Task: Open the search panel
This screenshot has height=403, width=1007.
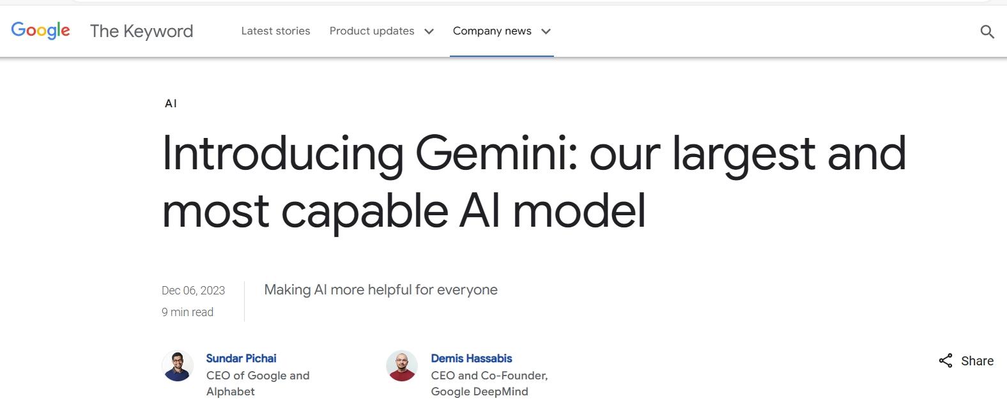Action: coord(987,30)
